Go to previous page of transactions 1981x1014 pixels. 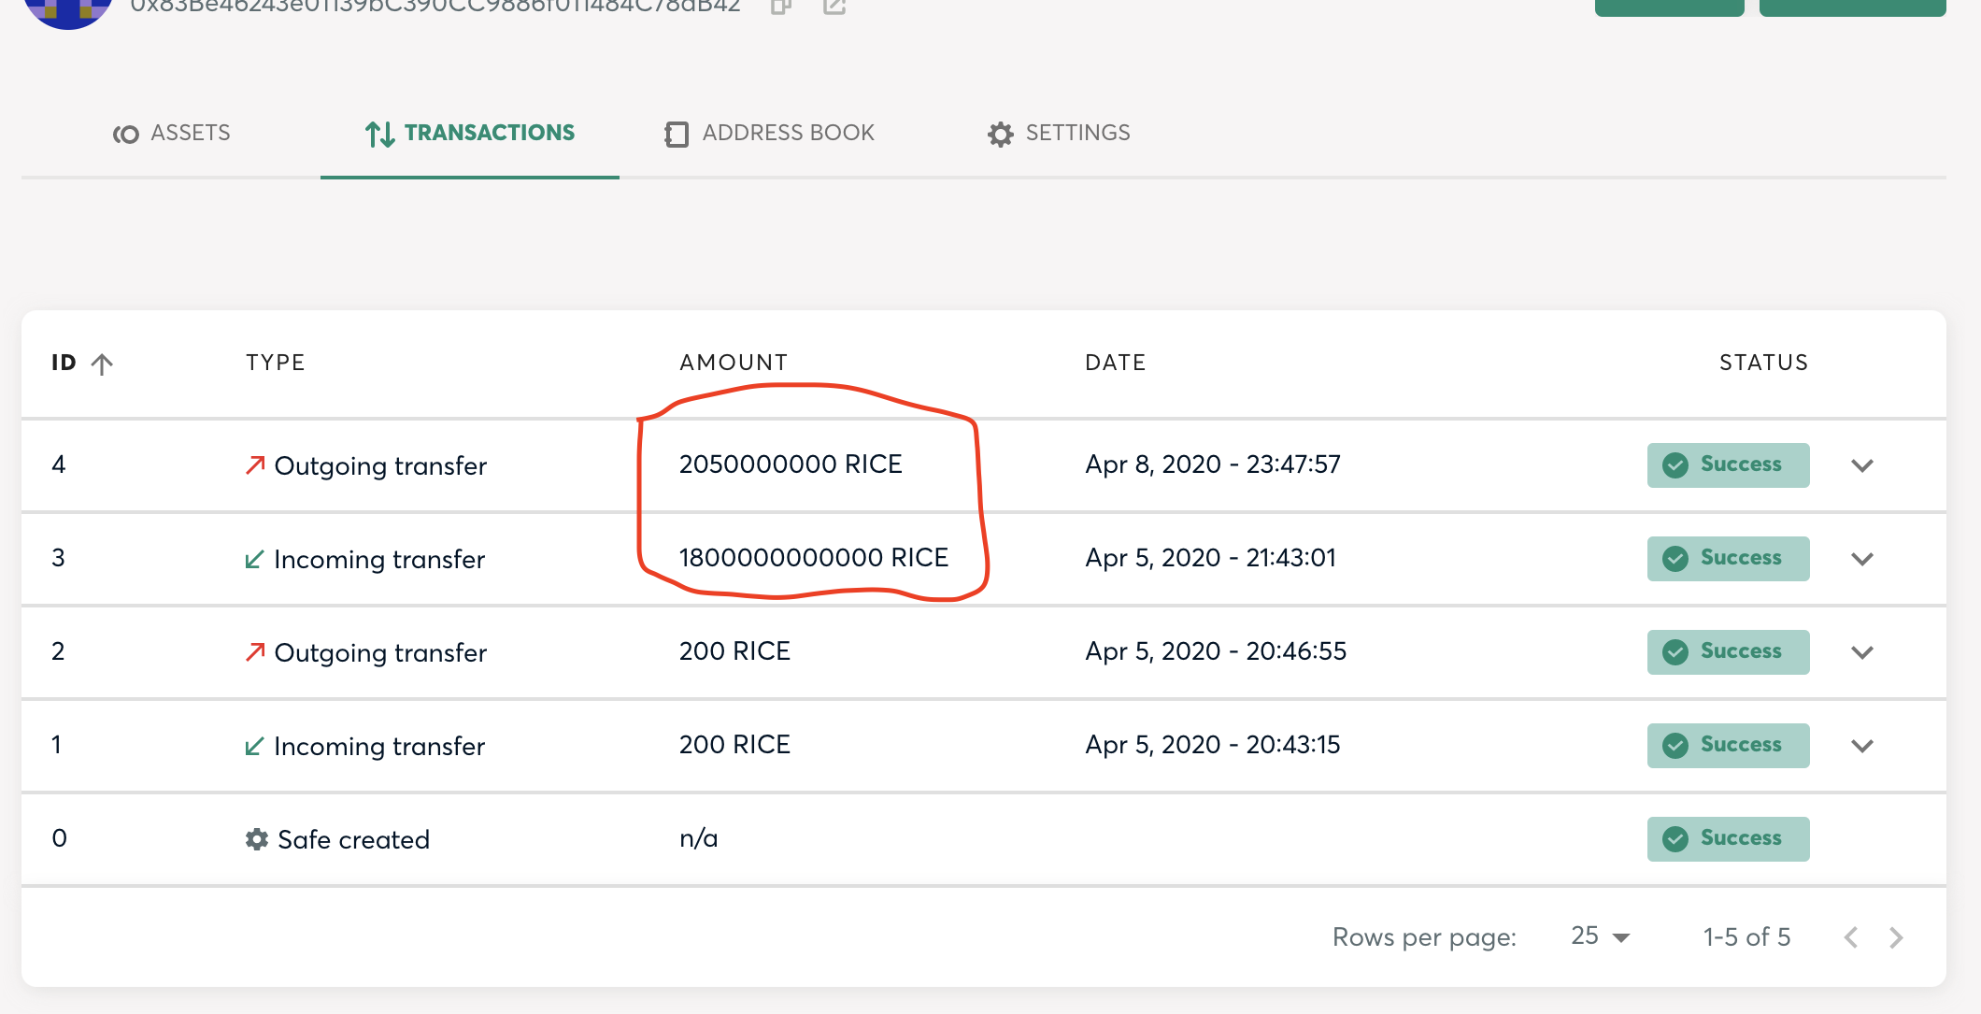[x=1851, y=937]
